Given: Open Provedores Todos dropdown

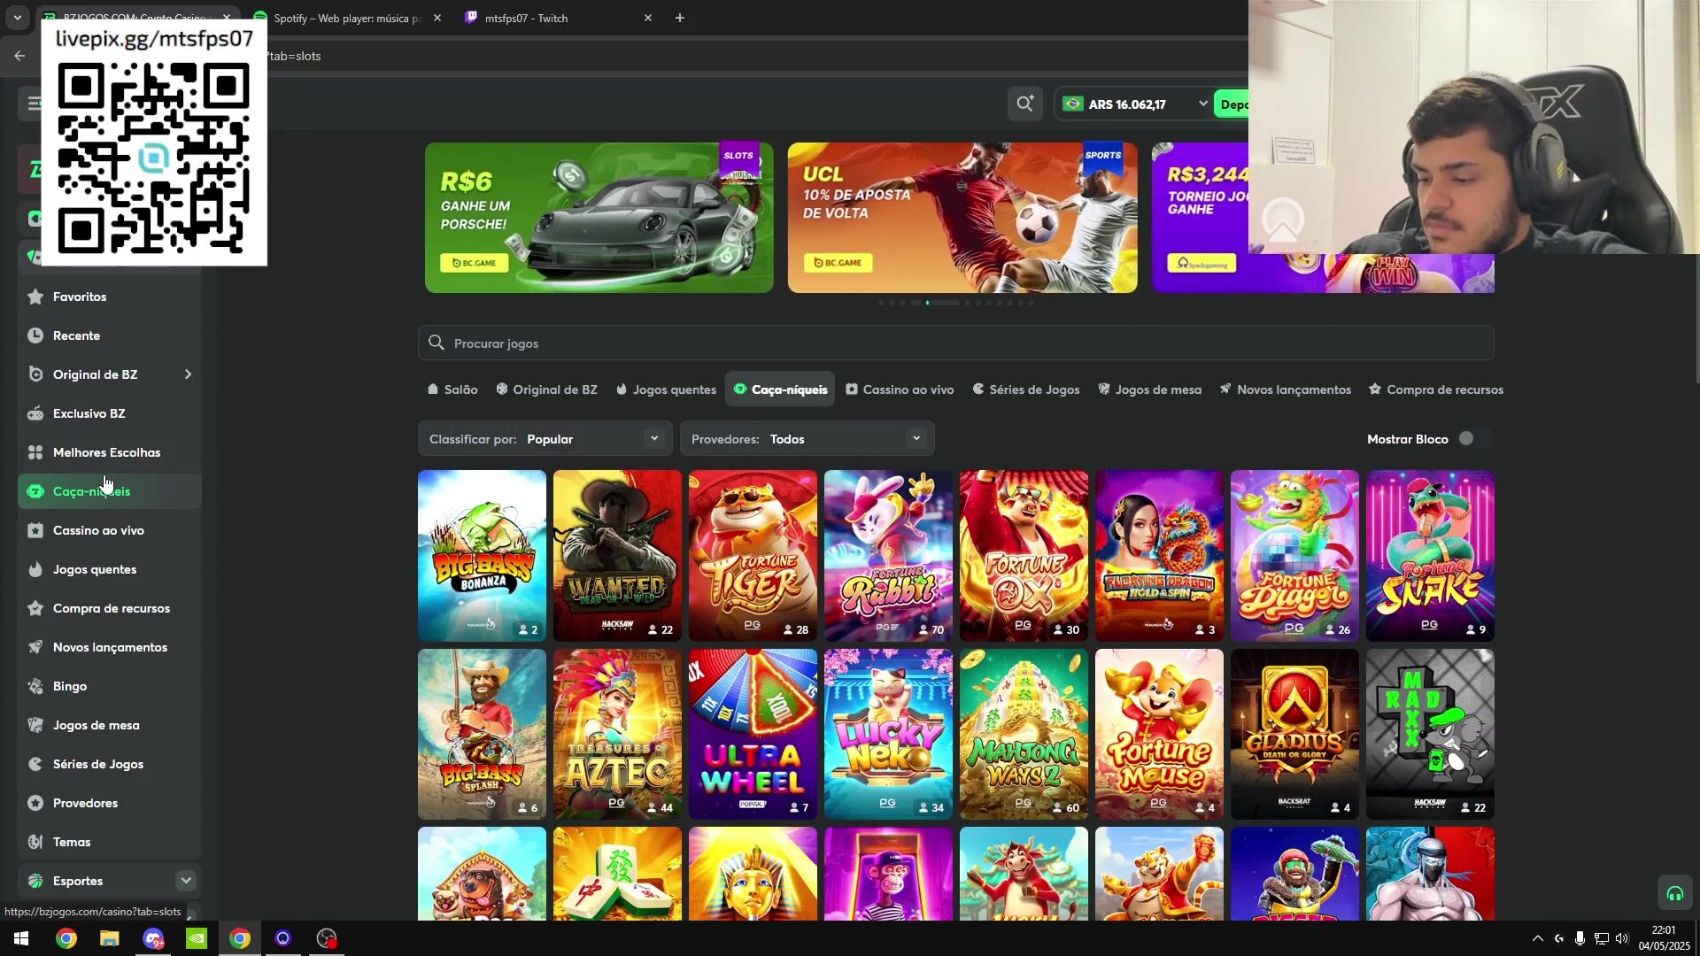Looking at the screenshot, I should 807,439.
